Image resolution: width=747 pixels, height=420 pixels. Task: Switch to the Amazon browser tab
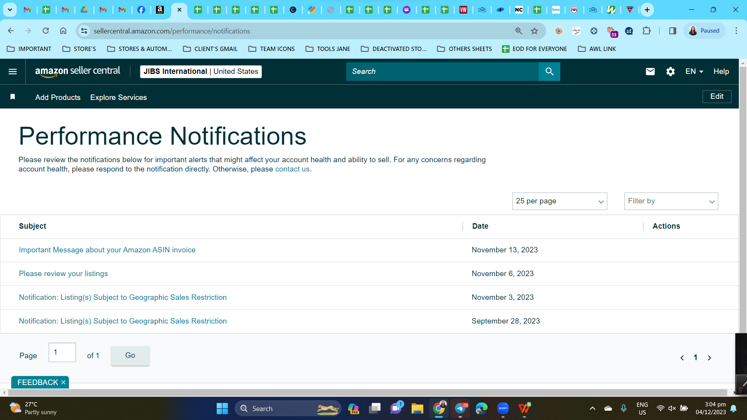click(x=160, y=10)
